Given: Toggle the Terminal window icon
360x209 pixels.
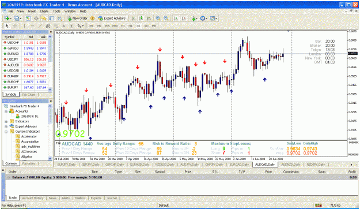Looking at the screenshot, I should pyautogui.click(x=52, y=18).
